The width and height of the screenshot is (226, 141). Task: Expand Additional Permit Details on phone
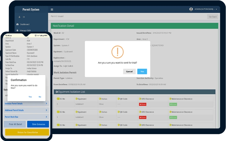click(x=26, y=110)
